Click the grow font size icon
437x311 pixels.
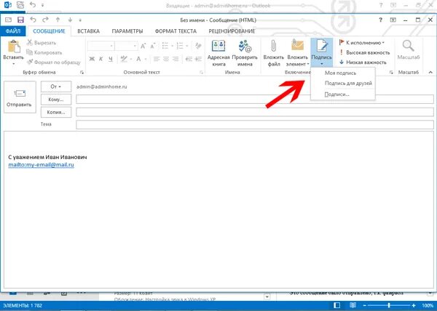[x=143, y=46]
